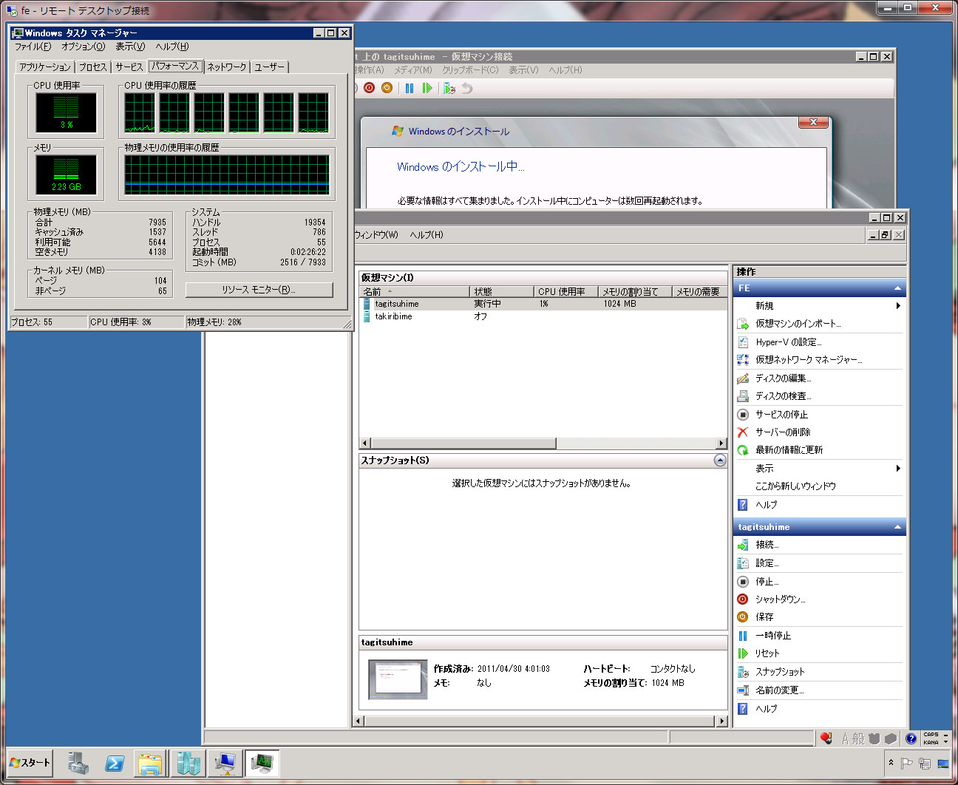
Task: Click the green reset icon in VM toolbar
Action: point(427,88)
